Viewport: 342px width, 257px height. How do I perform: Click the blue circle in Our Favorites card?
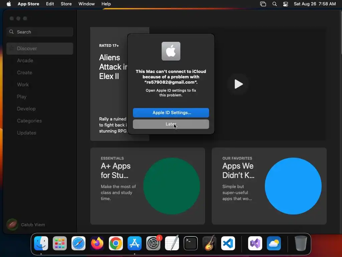pyautogui.click(x=293, y=186)
